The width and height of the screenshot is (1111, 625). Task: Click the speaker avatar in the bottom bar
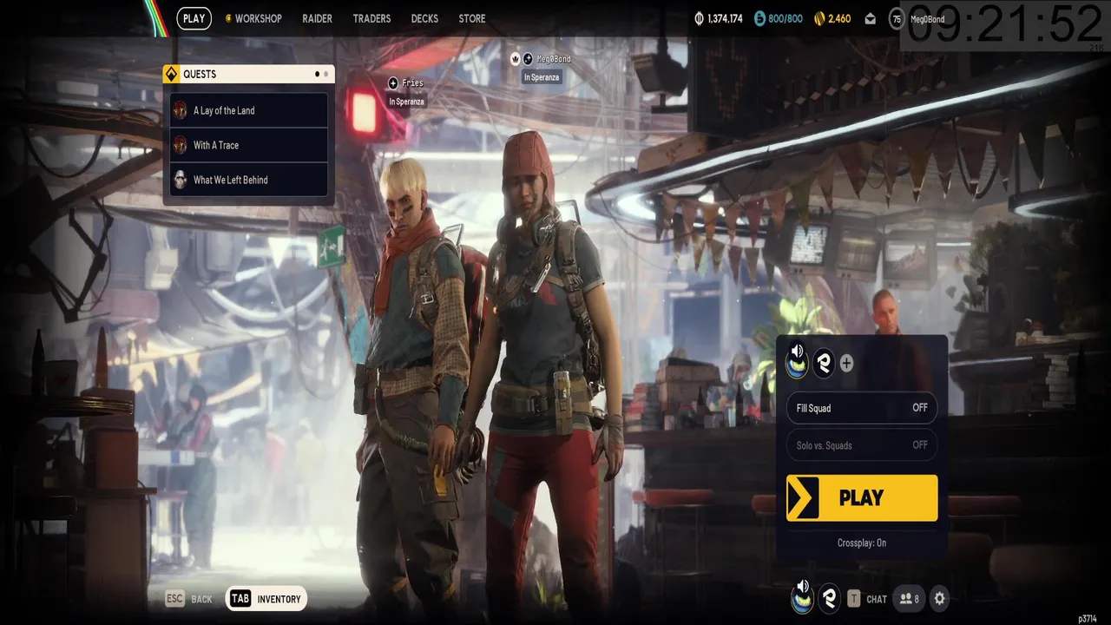pos(803,596)
